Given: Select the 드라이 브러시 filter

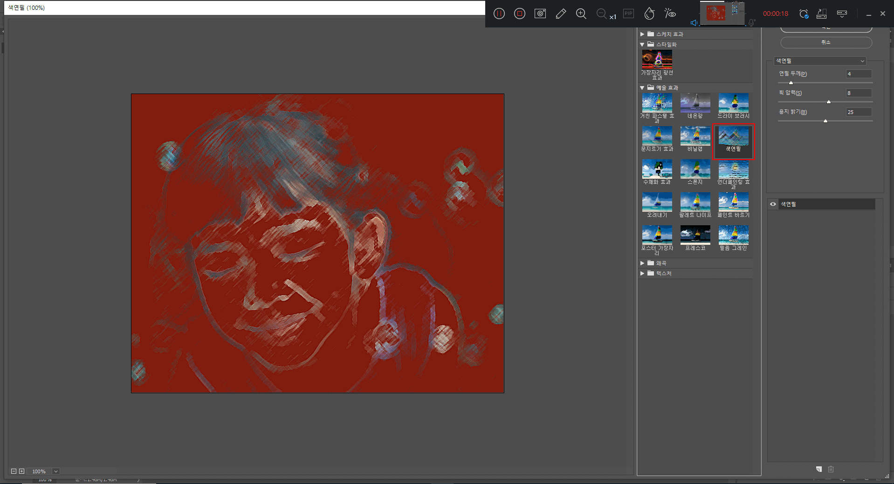Looking at the screenshot, I should pyautogui.click(x=733, y=102).
